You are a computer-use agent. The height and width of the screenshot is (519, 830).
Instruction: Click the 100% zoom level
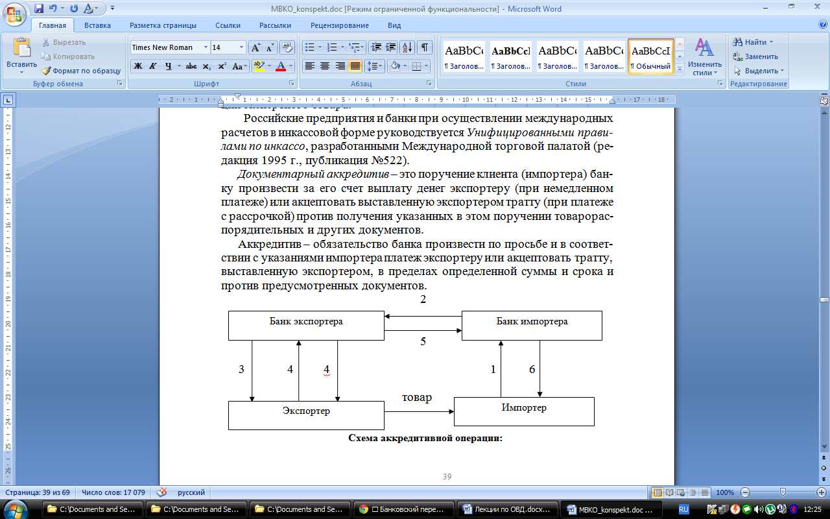pyautogui.click(x=726, y=492)
